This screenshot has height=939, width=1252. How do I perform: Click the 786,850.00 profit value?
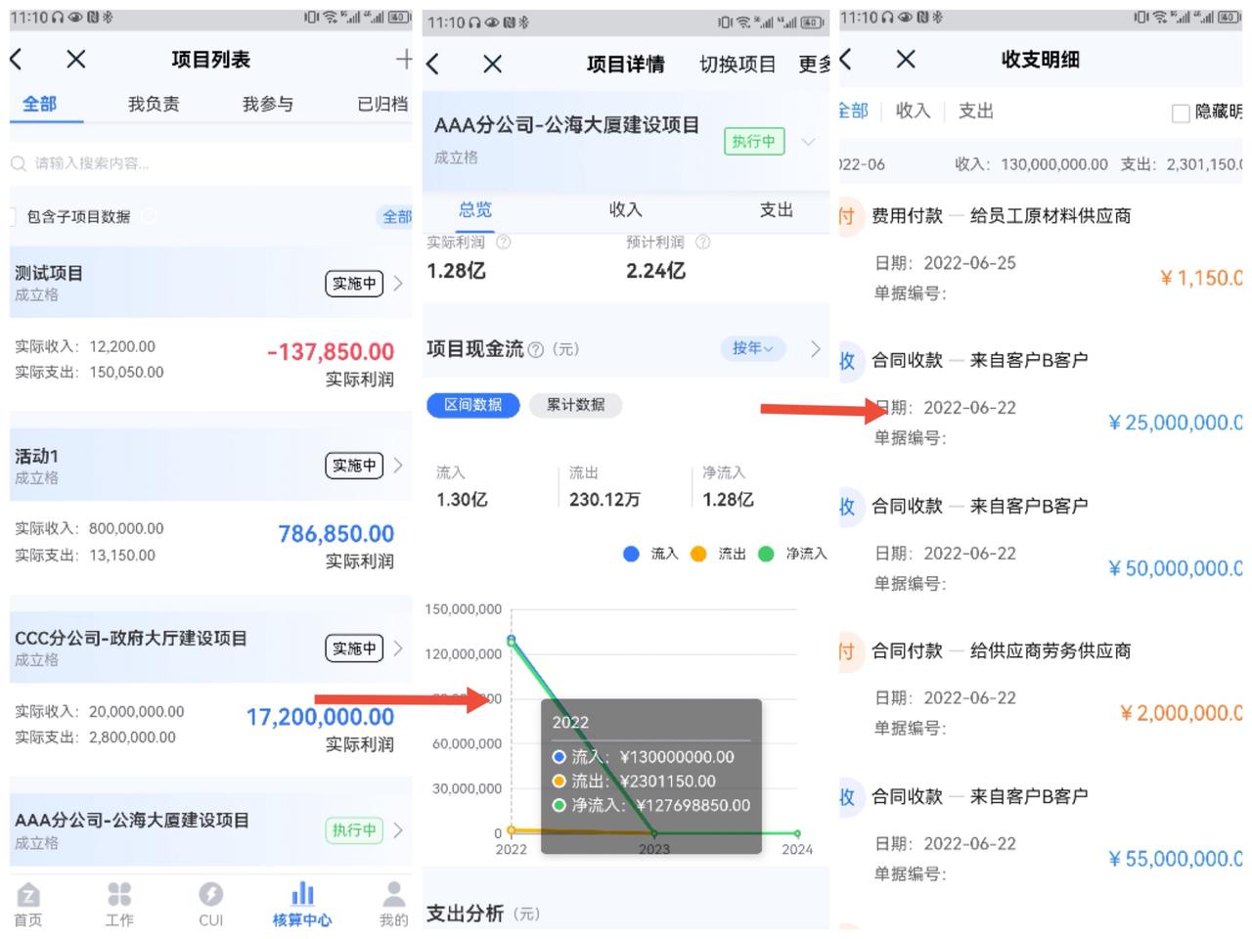(x=336, y=534)
